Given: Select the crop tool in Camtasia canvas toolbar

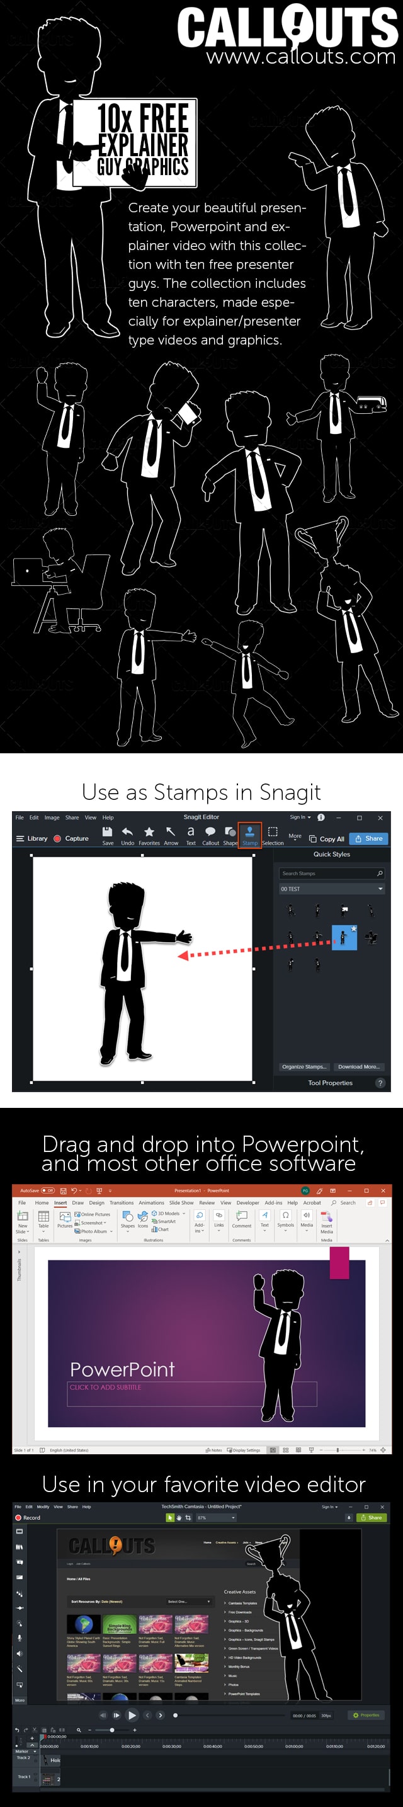Looking at the screenshot, I should pos(188,1517).
